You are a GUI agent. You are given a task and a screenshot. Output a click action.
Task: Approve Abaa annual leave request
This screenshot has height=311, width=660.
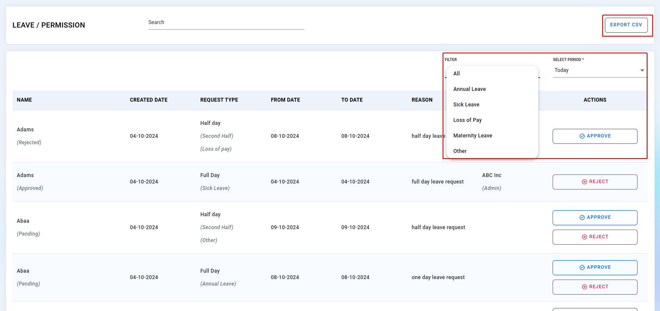click(595, 267)
